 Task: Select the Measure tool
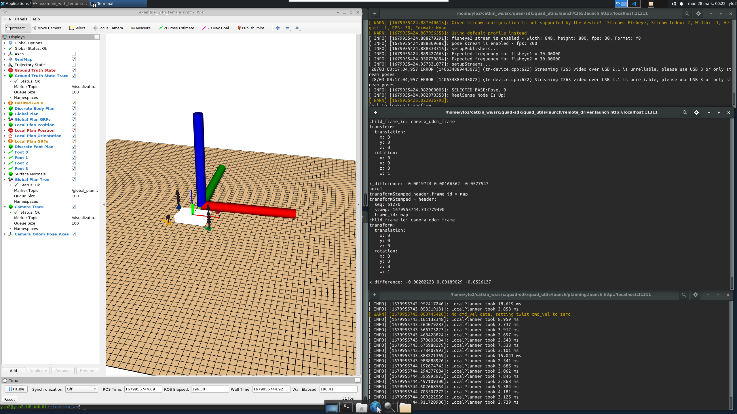pos(140,28)
